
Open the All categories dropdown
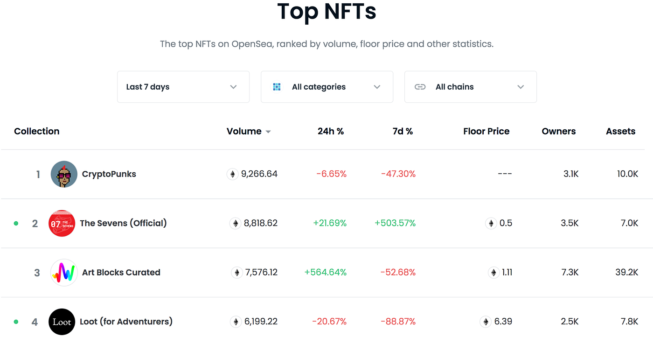(327, 87)
